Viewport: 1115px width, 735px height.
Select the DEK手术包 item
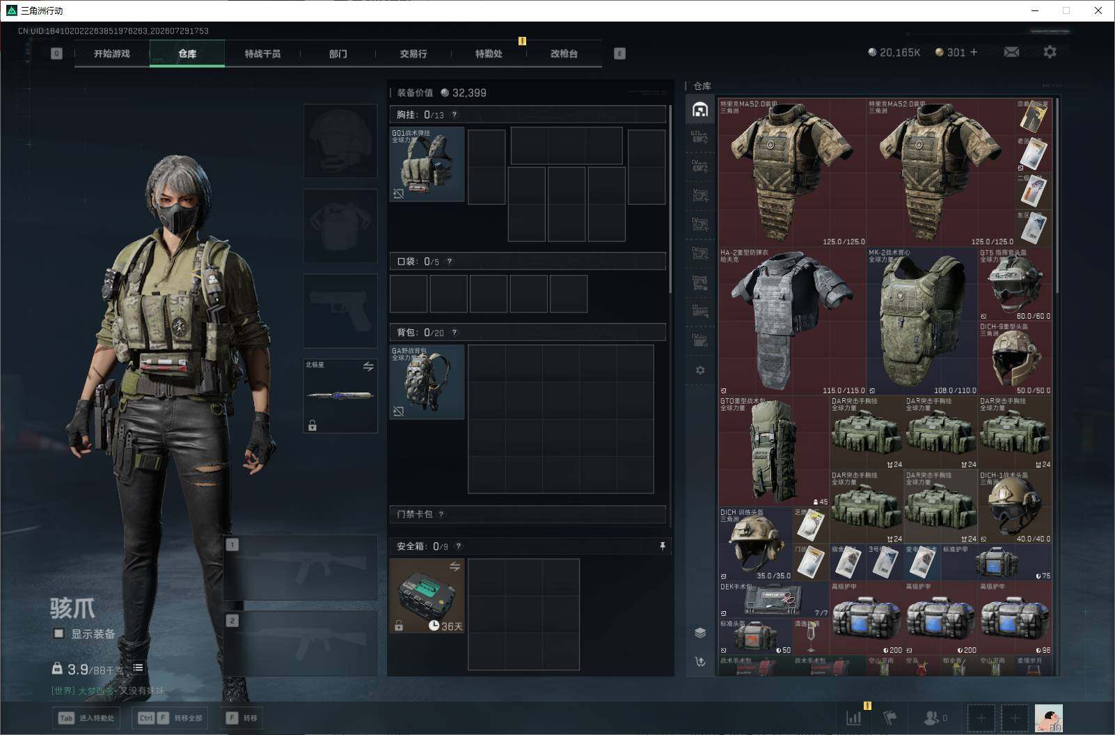774,600
